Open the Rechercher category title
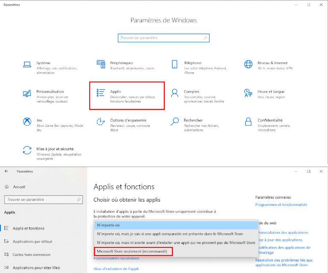The image size is (328, 273). tap(193, 120)
